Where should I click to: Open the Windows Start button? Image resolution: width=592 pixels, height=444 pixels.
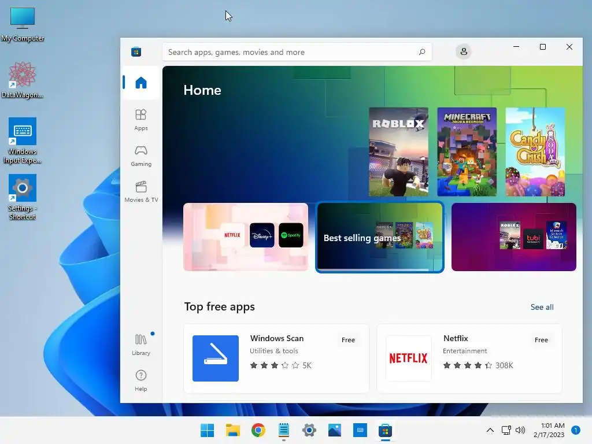(x=207, y=430)
